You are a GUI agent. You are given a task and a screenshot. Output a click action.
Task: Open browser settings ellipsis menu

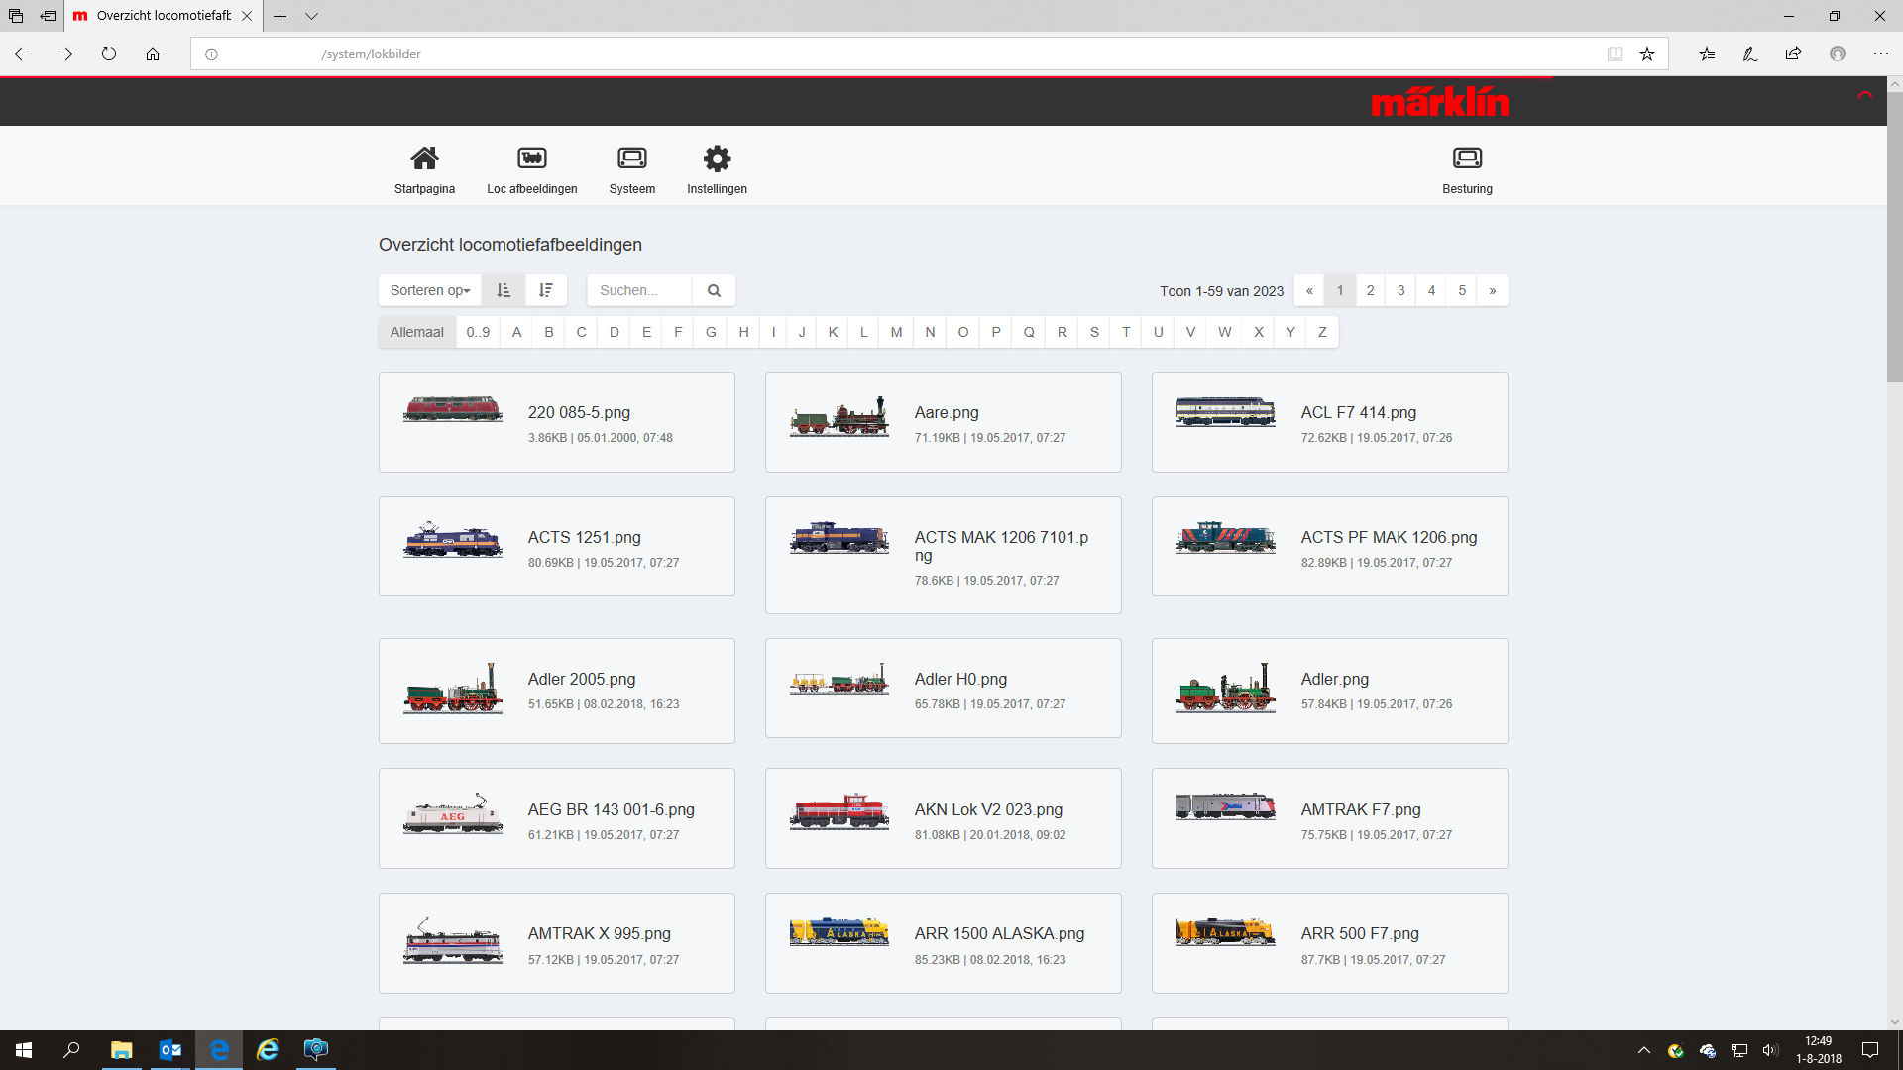(1881, 53)
